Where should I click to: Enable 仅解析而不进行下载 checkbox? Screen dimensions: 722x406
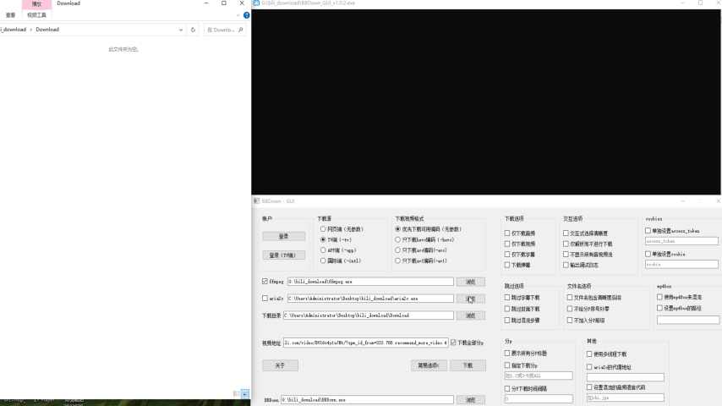click(x=566, y=244)
